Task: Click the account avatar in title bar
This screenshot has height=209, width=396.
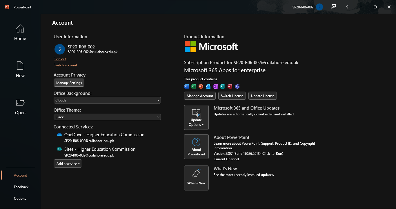Action: tap(319, 7)
